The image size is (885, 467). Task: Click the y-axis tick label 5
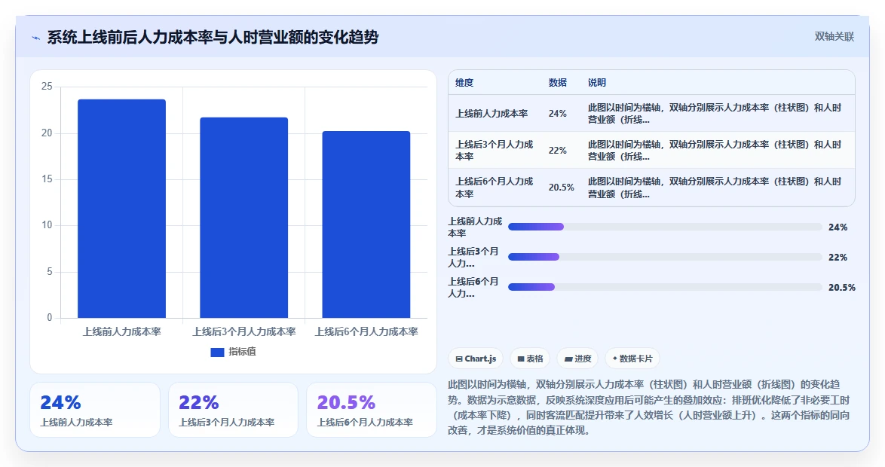tap(50, 272)
